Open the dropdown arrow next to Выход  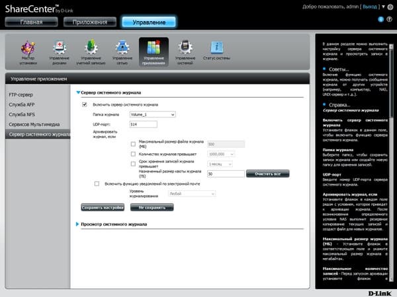[383, 7]
